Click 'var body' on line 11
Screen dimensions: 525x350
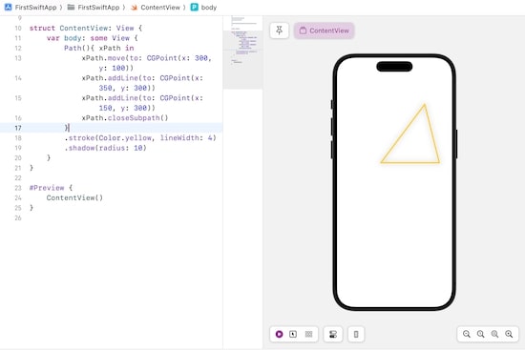(x=64, y=38)
